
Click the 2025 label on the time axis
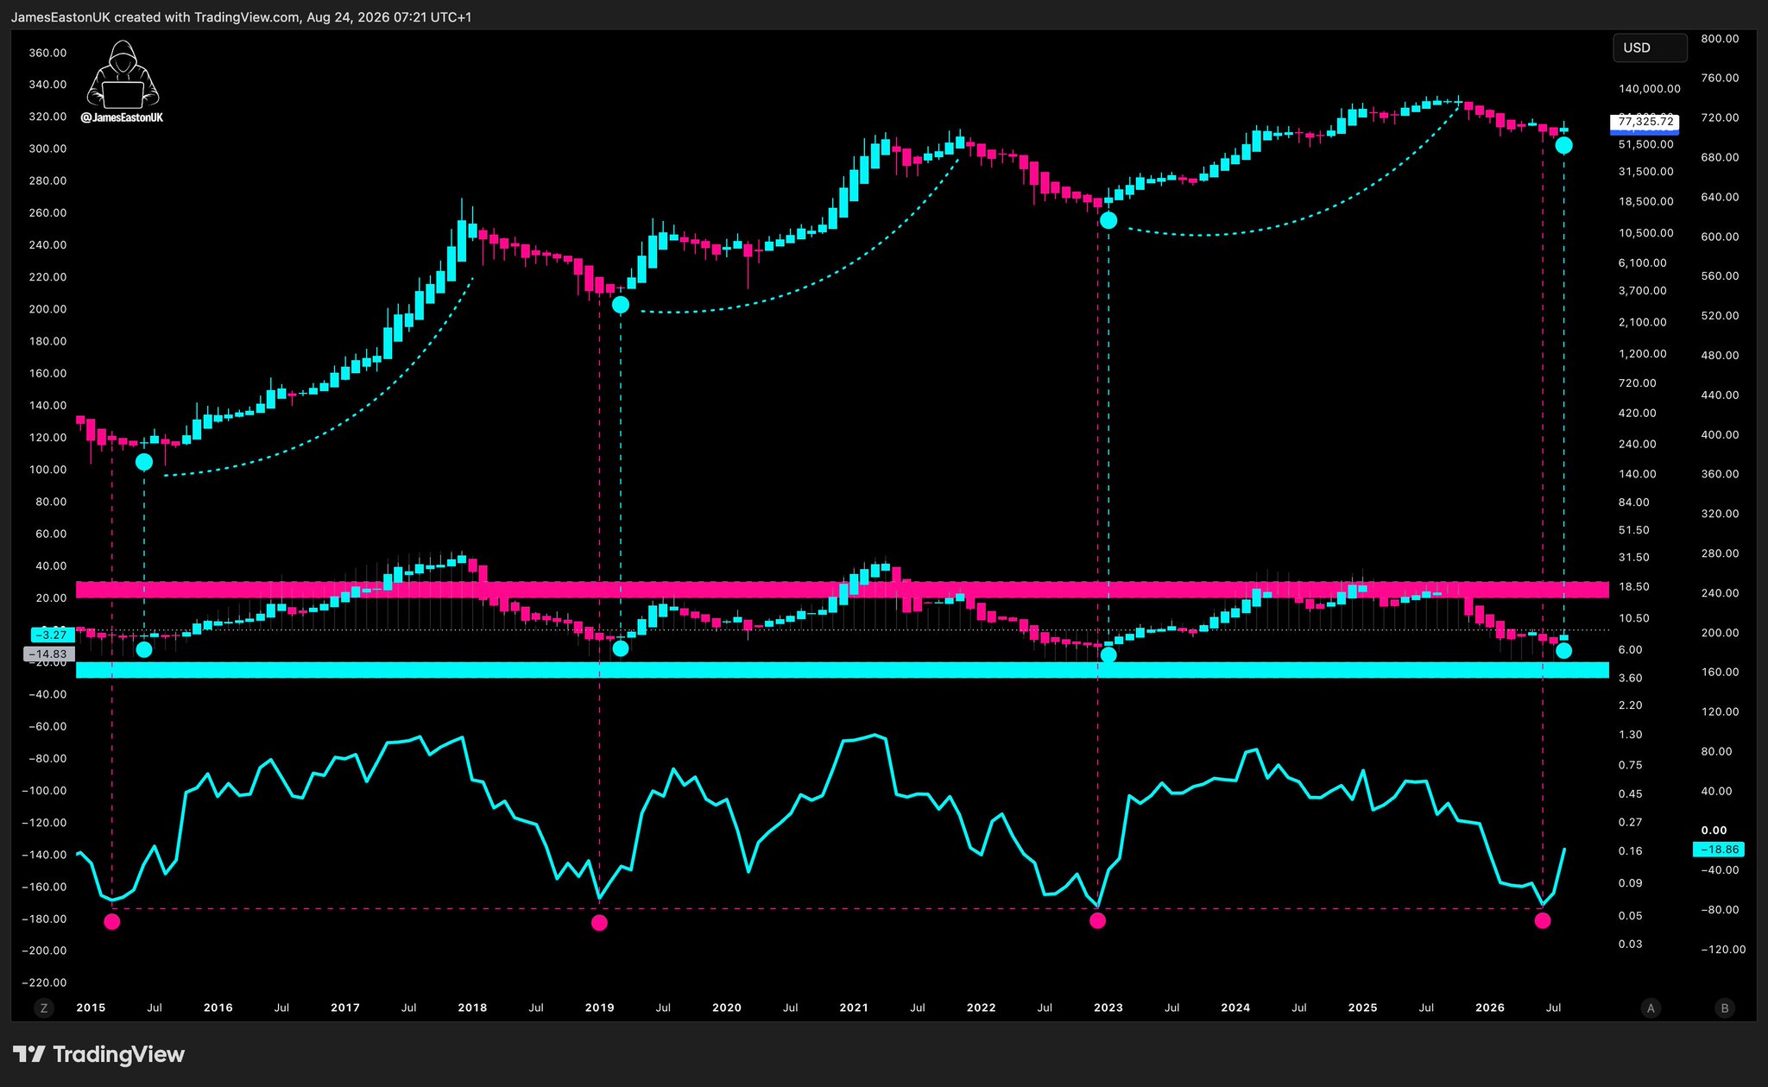(1363, 1008)
